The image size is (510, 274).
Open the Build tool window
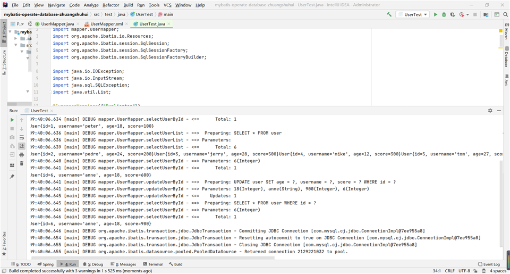click(176, 264)
